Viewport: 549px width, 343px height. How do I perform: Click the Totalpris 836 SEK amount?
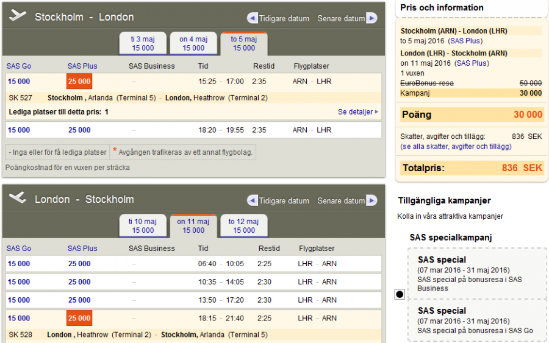coord(522,168)
